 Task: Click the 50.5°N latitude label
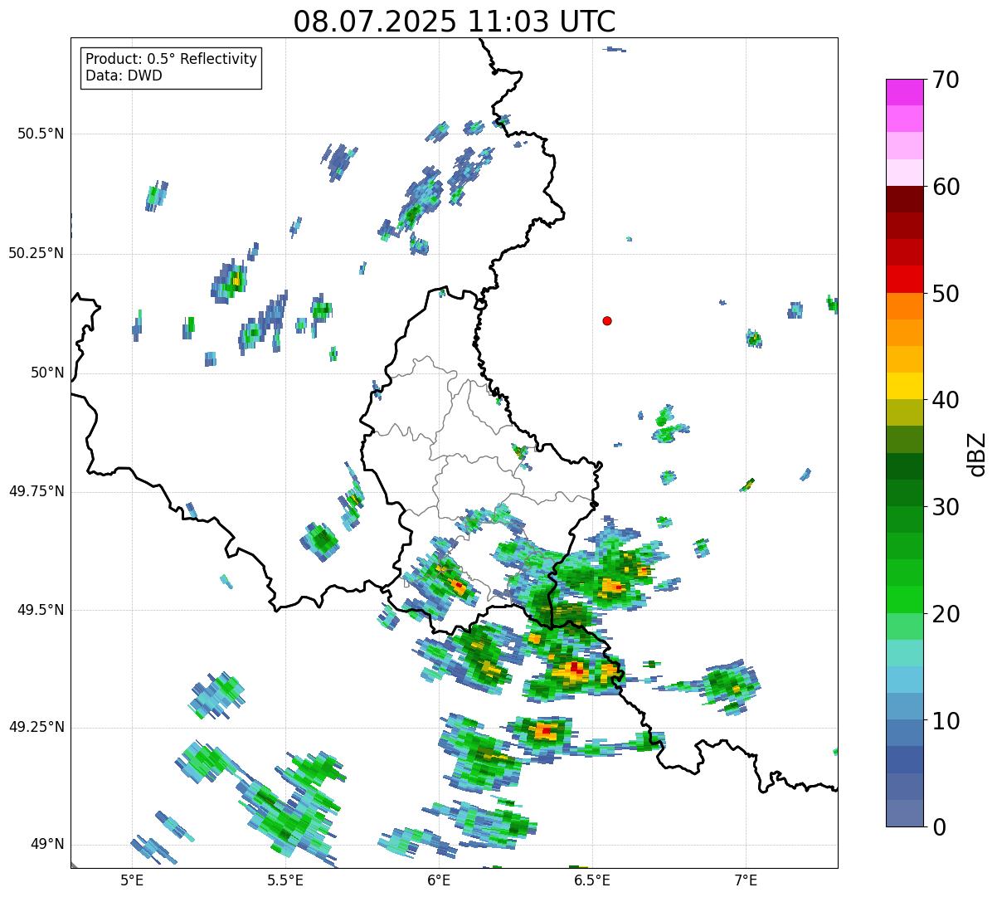[40, 134]
